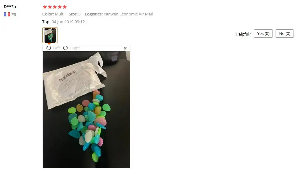296x169 pixels.
Task: Click the Logistics Yanwen Economic Air Mail text
Action: click(119, 14)
